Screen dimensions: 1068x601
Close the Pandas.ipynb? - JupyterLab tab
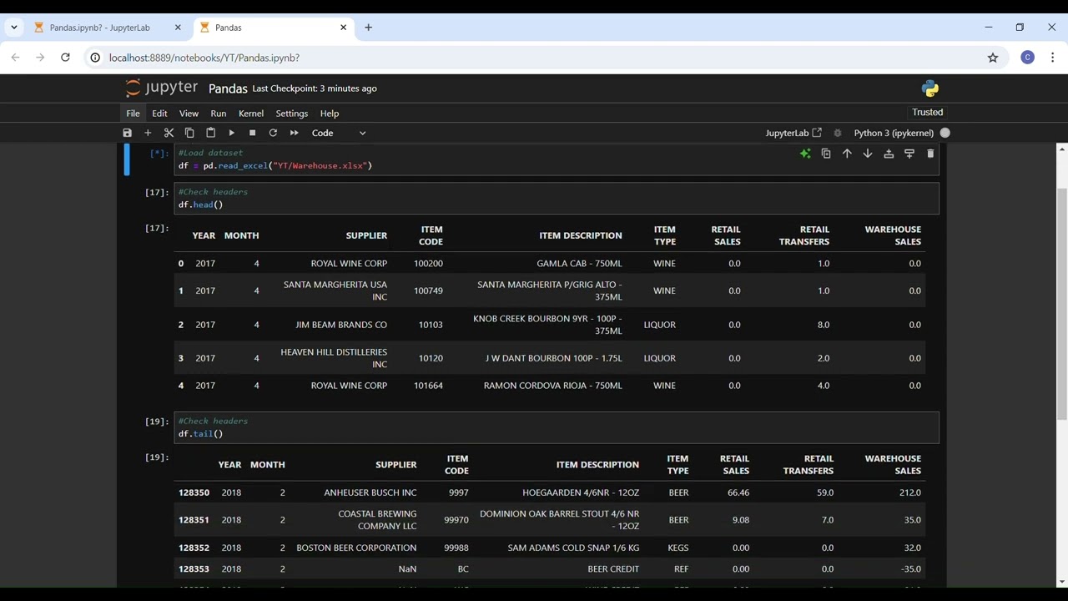coord(178,28)
